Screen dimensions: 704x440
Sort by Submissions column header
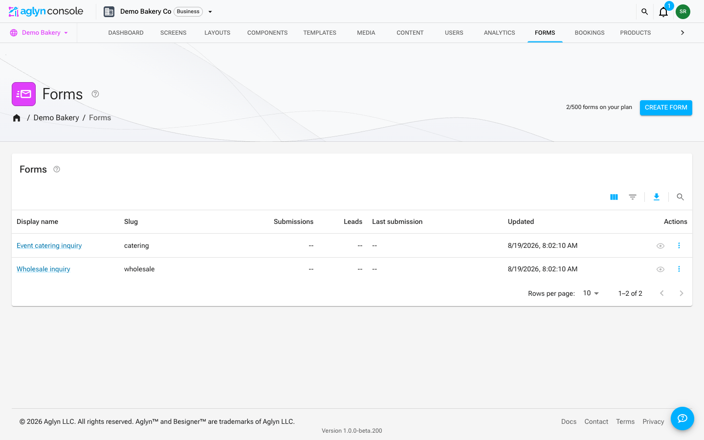pyautogui.click(x=293, y=221)
